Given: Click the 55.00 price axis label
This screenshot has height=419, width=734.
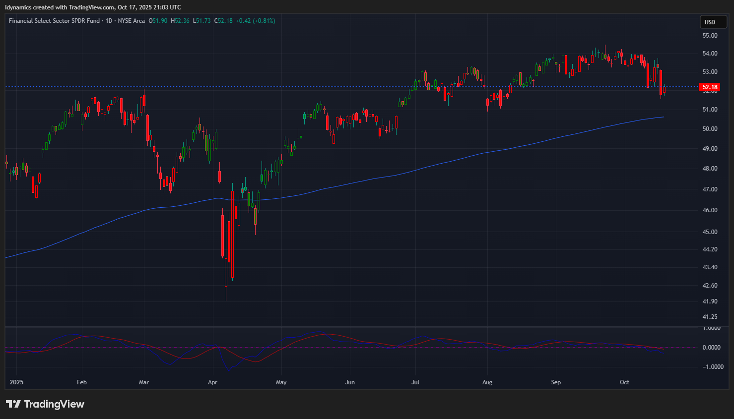Looking at the screenshot, I should (x=710, y=36).
